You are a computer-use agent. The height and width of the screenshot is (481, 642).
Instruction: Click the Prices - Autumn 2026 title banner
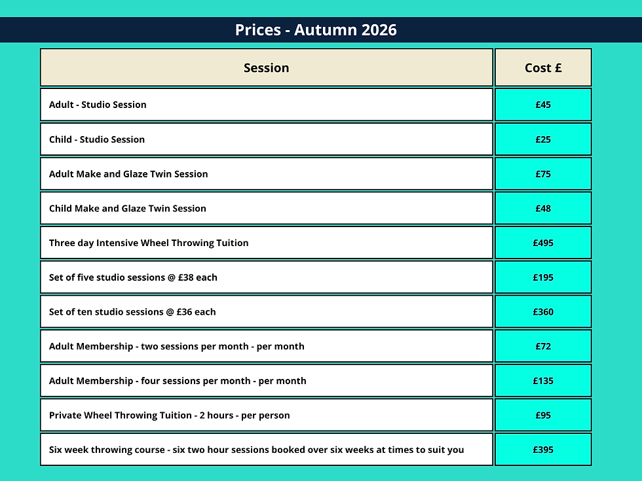321,30
